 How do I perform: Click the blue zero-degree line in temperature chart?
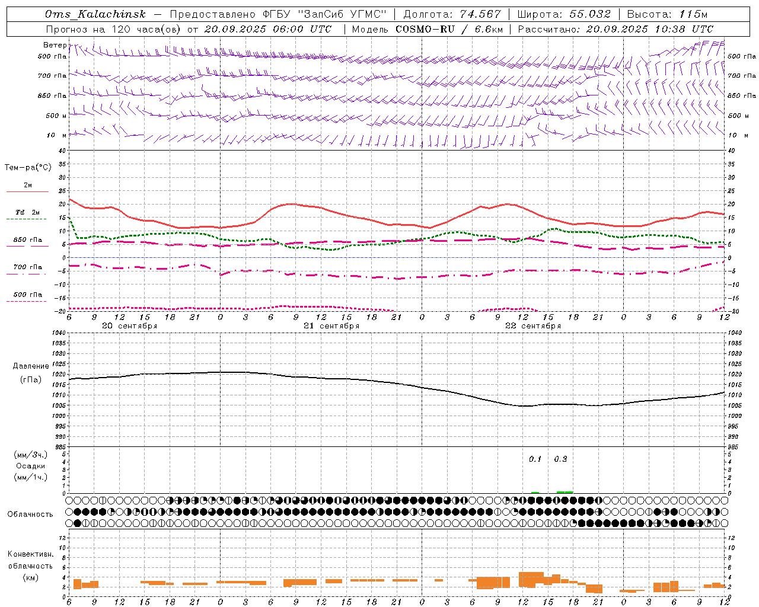[397, 257]
